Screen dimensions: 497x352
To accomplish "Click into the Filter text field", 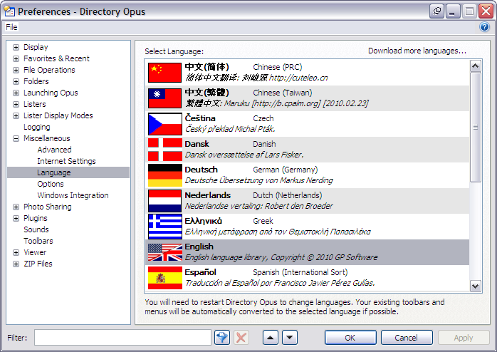I will [122, 338].
